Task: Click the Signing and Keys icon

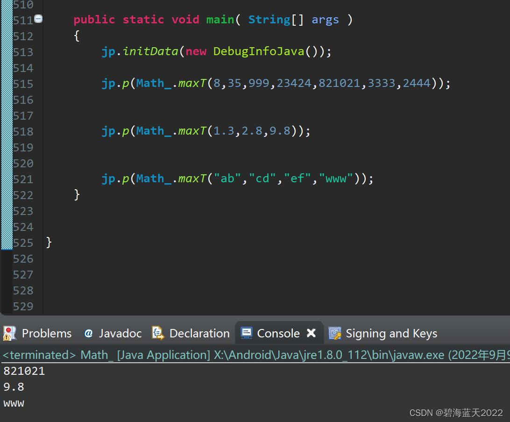Action: [335, 333]
